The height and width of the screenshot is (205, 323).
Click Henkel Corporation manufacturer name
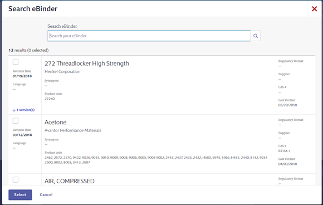click(62, 71)
